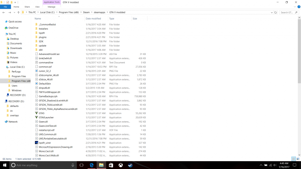Click the clock showing 4:40 AM
301x169 pixels.
[x=284, y=163]
